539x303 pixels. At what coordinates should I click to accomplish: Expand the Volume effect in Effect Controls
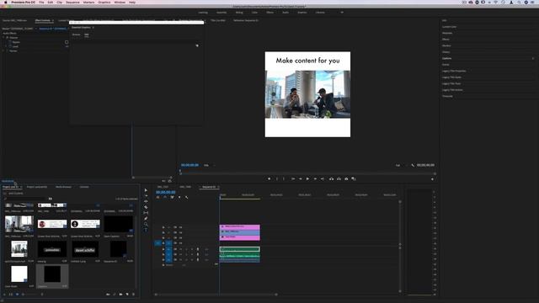point(3,38)
